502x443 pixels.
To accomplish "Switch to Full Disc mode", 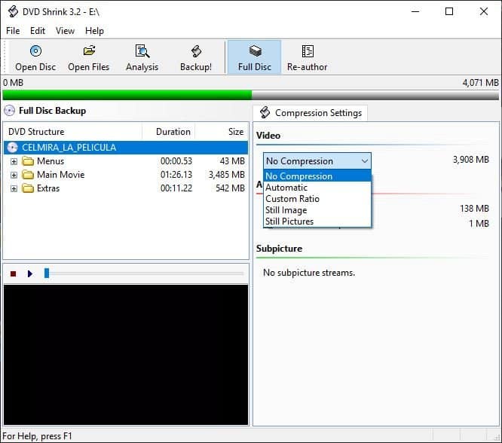I will pyautogui.click(x=255, y=57).
